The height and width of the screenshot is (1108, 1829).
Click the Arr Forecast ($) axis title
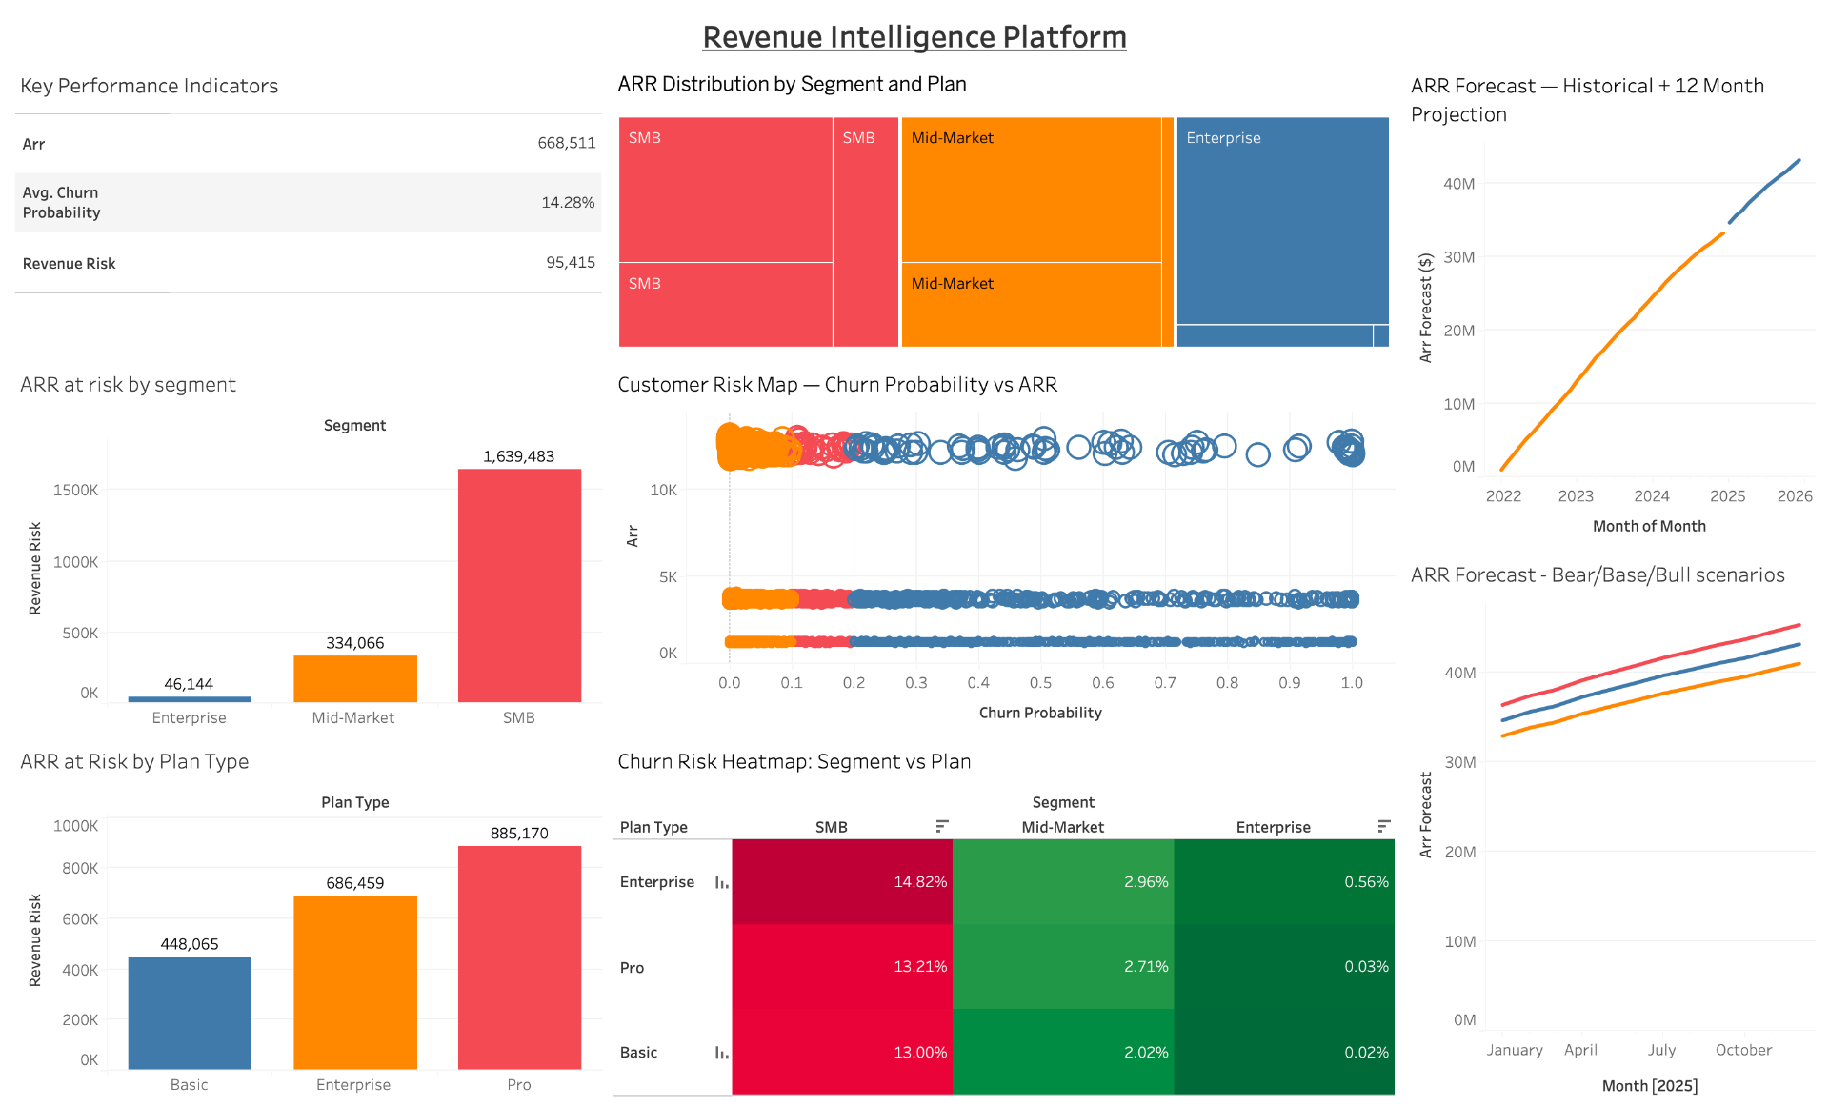[x=1425, y=308]
